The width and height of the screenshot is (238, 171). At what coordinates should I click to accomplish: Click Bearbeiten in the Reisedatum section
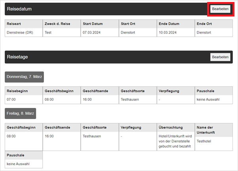pyautogui.click(x=220, y=9)
